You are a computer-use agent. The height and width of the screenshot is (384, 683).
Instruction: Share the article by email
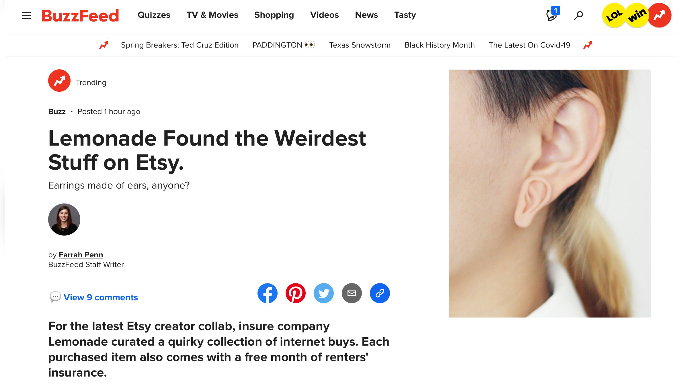(x=352, y=293)
